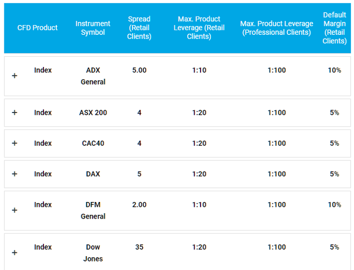Select the ADX General instrument symbol

point(93,76)
